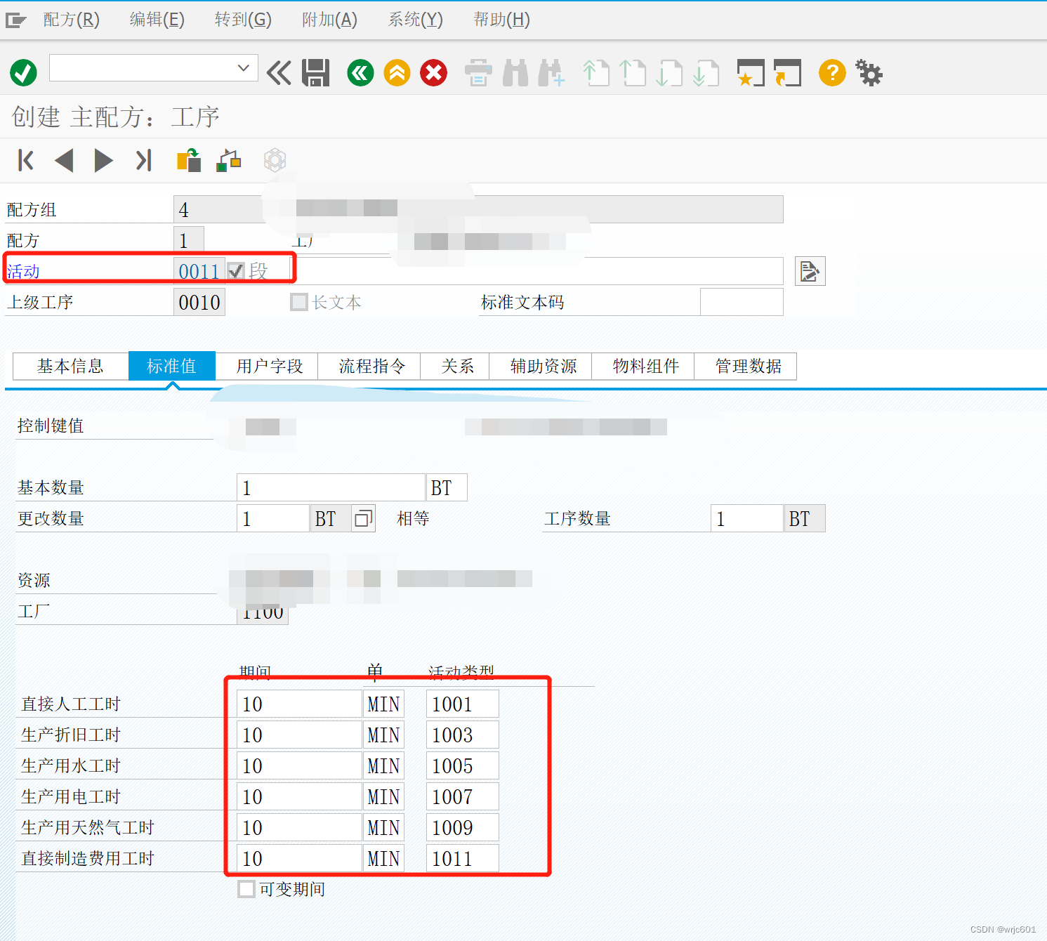Click the green Back button
Screen dimensions: 1047x941
click(360, 72)
